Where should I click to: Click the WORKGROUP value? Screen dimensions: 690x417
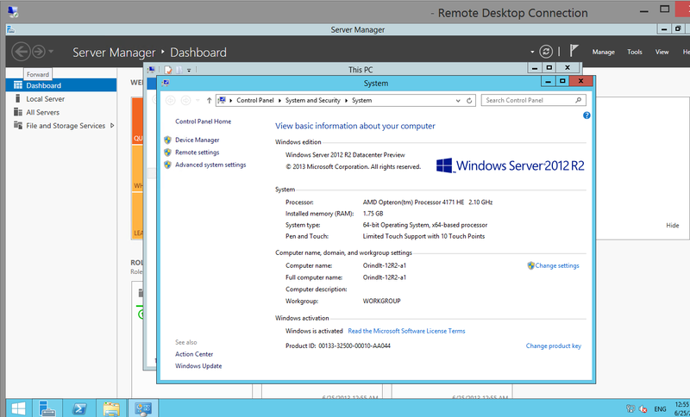(x=381, y=301)
